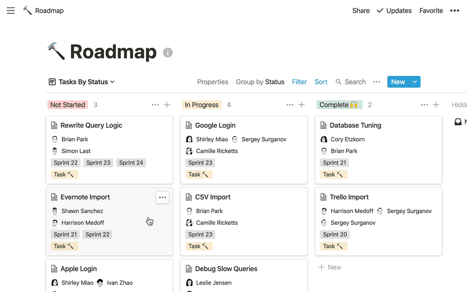Favorite the Roadmap page
The width and height of the screenshot is (467, 292).
(431, 10)
